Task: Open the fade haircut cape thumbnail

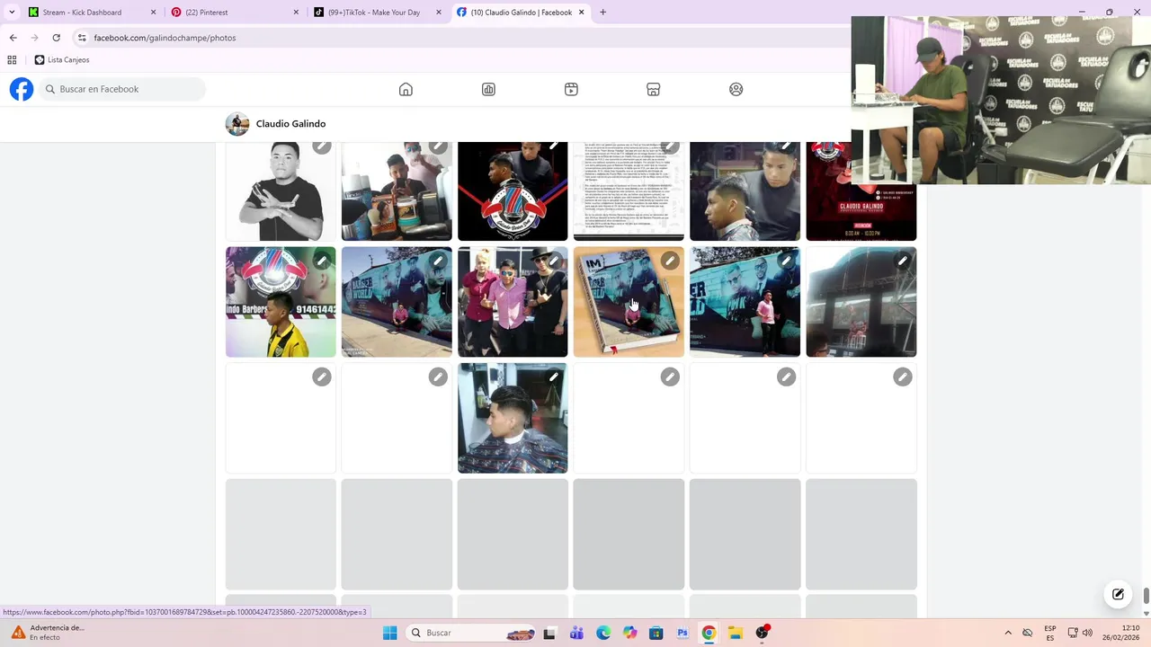Action: (513, 418)
